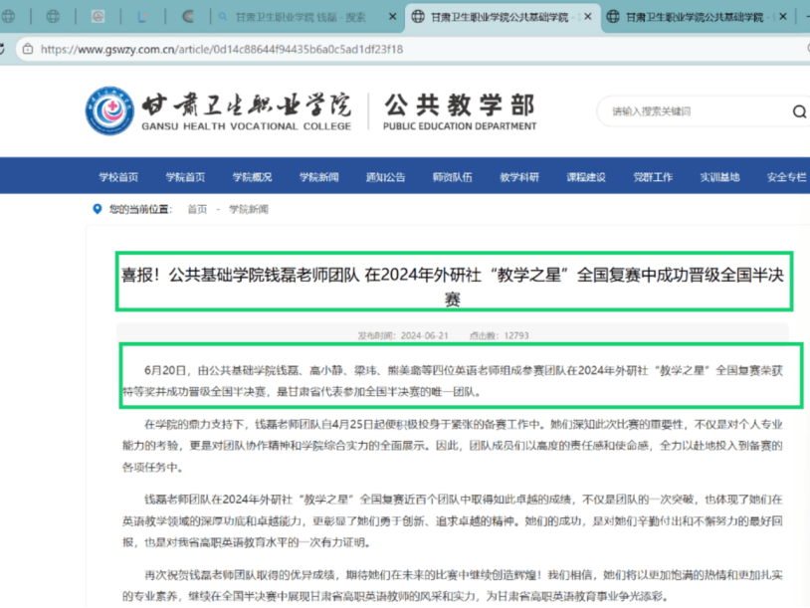Select 课程建设 in navigation bar
Viewport: 810px width, 608px height.
(586, 177)
